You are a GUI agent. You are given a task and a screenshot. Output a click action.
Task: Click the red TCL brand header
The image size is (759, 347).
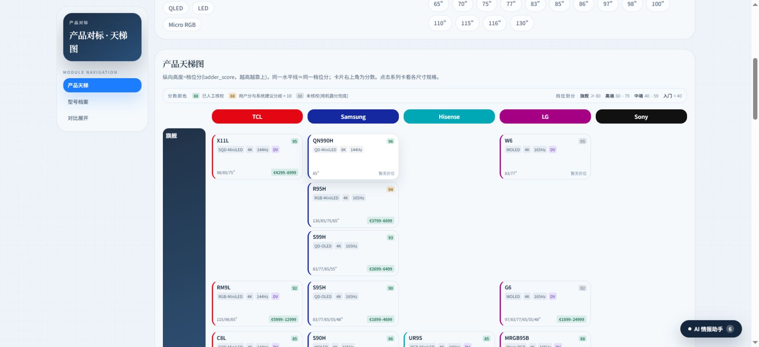tap(257, 116)
